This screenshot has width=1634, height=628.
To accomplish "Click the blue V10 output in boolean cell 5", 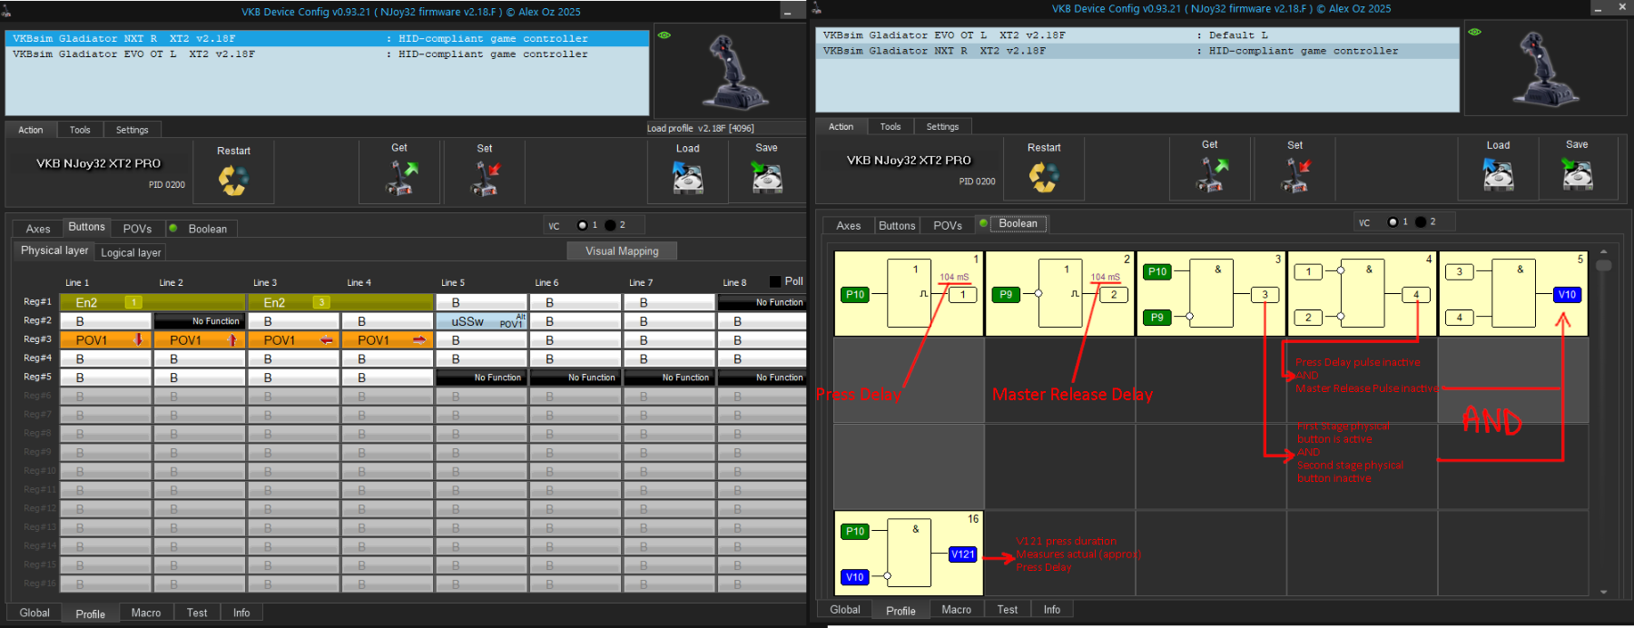I will [x=1567, y=295].
